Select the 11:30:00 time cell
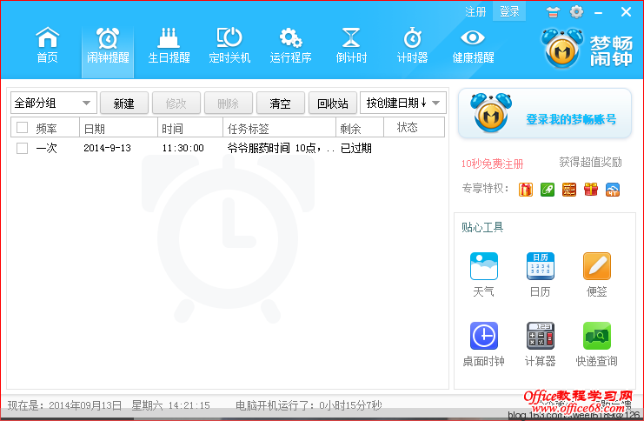Viewport: 644px width, 421px height. (183, 148)
